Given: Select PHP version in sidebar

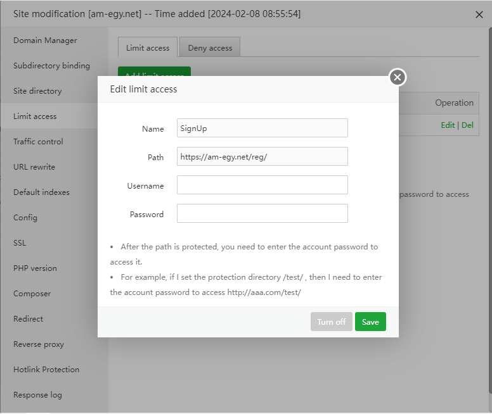Looking at the screenshot, I should pyautogui.click(x=35, y=268).
